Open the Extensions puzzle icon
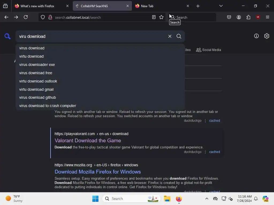Image resolution: width=274 pixels, height=205 pixels. (x=248, y=17)
